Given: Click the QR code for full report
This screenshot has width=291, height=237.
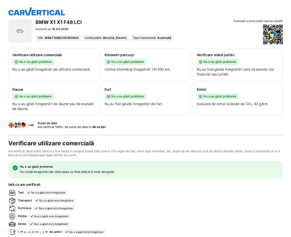Looking at the screenshot, I should pos(273,34).
